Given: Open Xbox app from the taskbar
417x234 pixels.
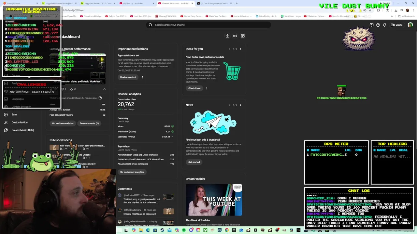Looking at the screenshot, I should coord(205,230).
